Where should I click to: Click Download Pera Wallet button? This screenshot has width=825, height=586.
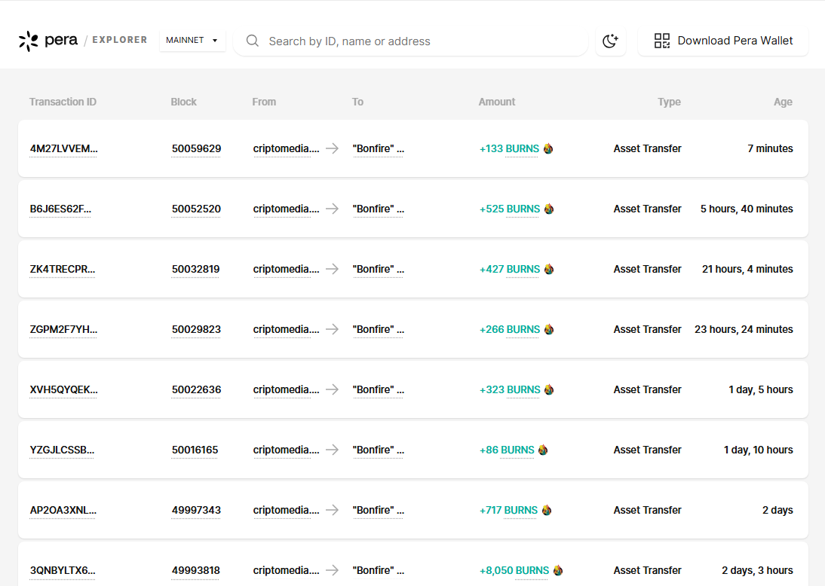tap(723, 41)
